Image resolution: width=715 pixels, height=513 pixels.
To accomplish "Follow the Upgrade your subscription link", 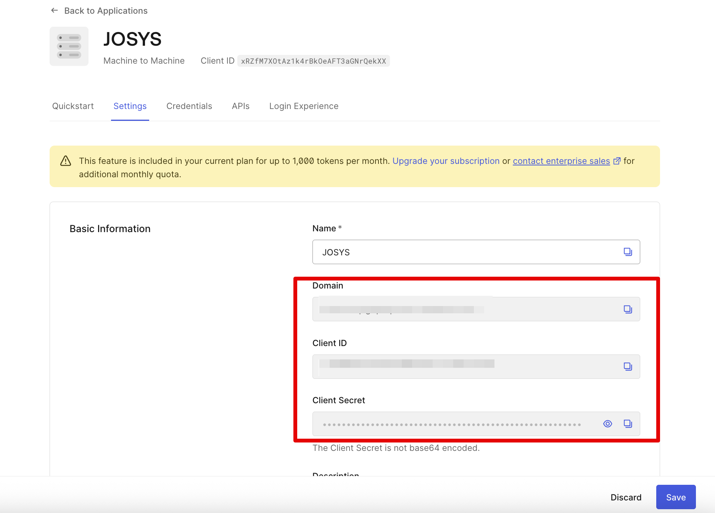I will pyautogui.click(x=446, y=161).
